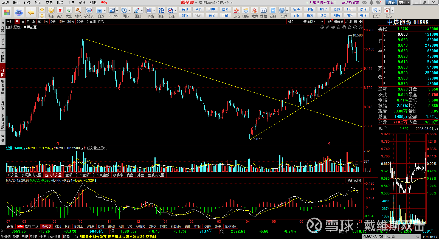
Task: Toggle the chart lock icon
Action: (x=350, y=27)
